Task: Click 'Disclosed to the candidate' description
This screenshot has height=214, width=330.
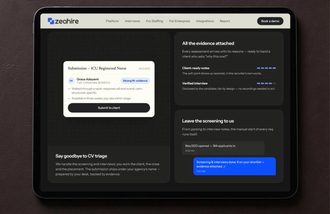Action: click(x=228, y=89)
